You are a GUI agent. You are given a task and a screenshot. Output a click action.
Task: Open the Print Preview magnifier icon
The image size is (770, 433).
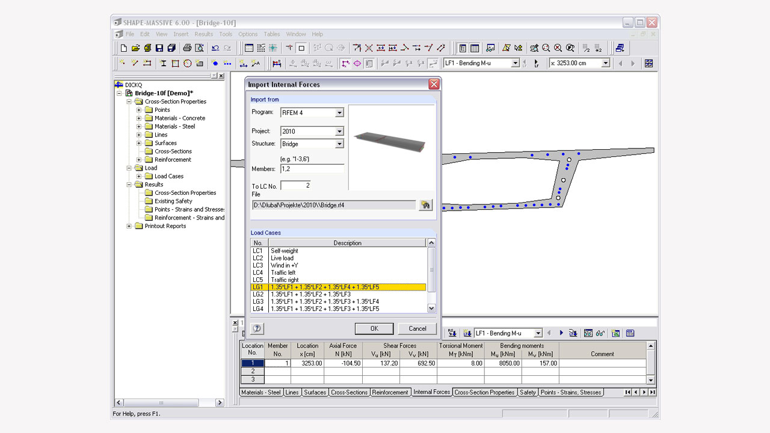tap(199, 48)
